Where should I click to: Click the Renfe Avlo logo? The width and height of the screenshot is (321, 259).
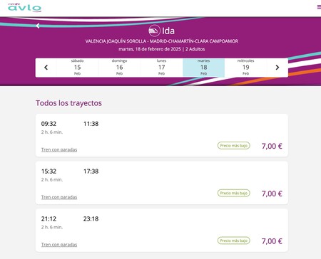(x=24, y=7)
